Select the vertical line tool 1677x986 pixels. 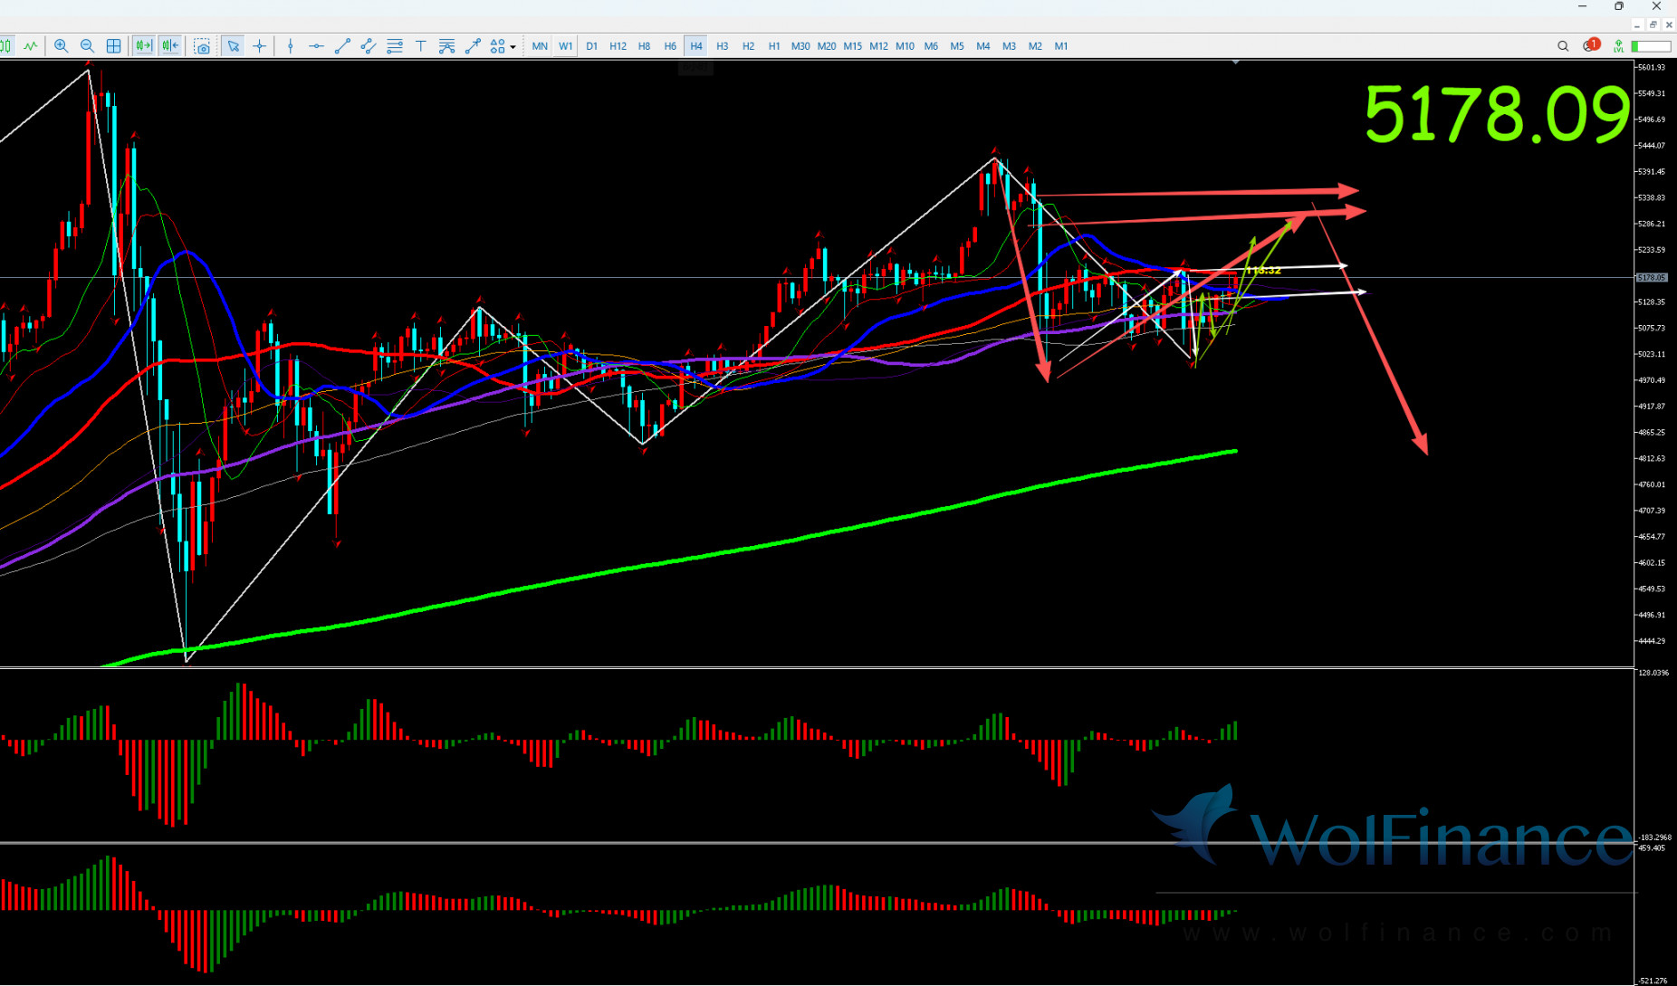click(290, 46)
